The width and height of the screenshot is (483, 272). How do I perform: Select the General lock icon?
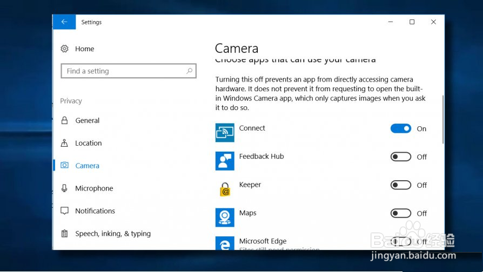coord(64,120)
